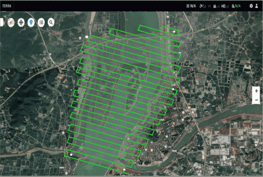This screenshot has width=263, height=177.
Task: Click the remote controller signal icon
Action: point(216,6)
